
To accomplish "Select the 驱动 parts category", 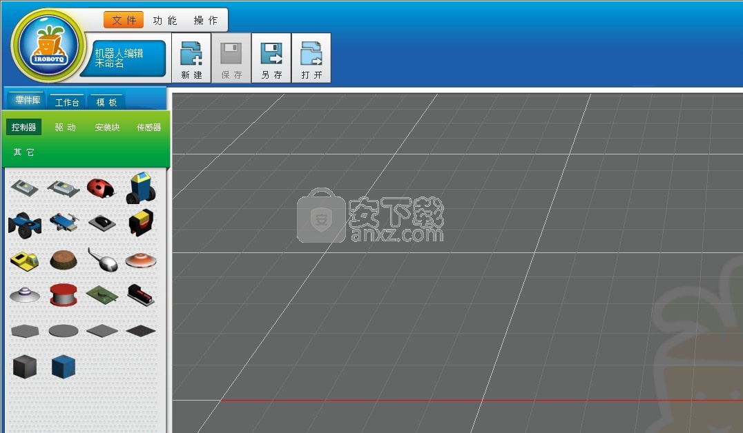I will (x=66, y=127).
